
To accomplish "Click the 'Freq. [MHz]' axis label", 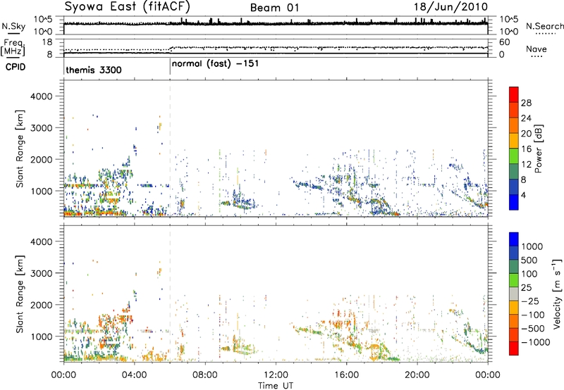I will [x=13, y=47].
